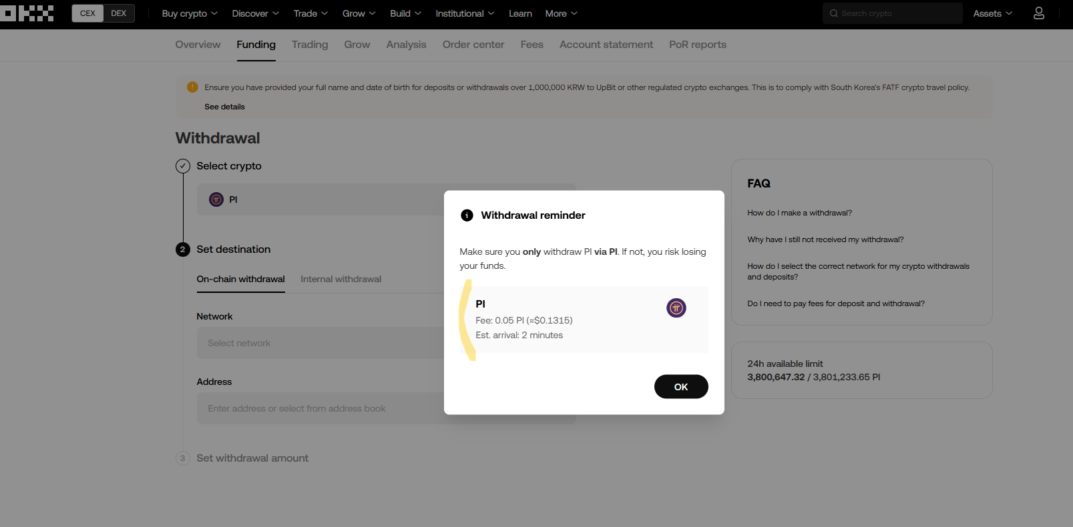Open the Trade dropdown menu
1073x527 pixels.
[310, 13]
